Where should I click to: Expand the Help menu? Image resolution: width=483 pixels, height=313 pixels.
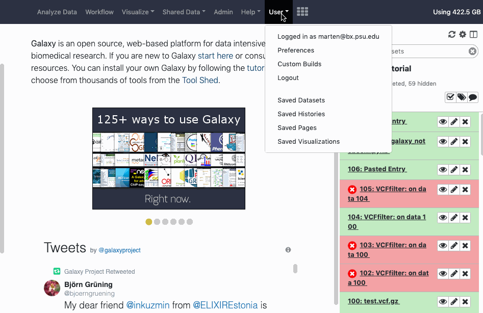click(x=250, y=12)
